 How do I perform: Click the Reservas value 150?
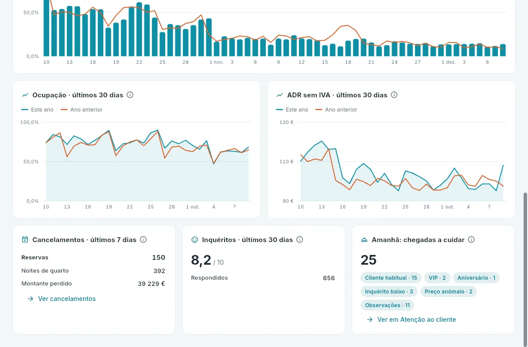point(159,258)
